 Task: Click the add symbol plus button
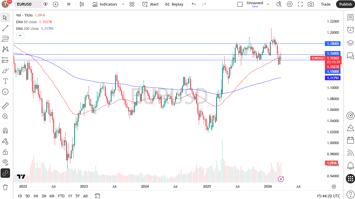point(55,4)
